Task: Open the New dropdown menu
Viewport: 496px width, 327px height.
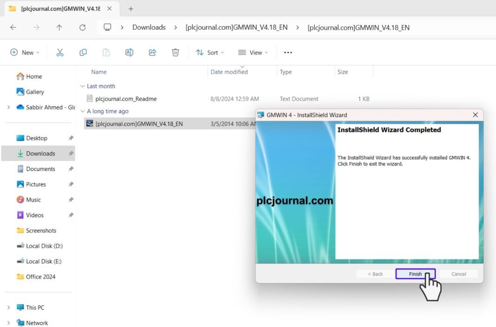Action: (25, 52)
